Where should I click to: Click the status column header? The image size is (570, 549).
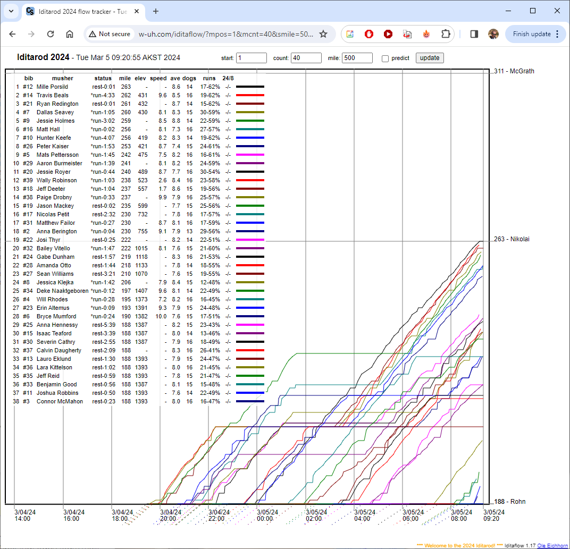[x=103, y=78]
